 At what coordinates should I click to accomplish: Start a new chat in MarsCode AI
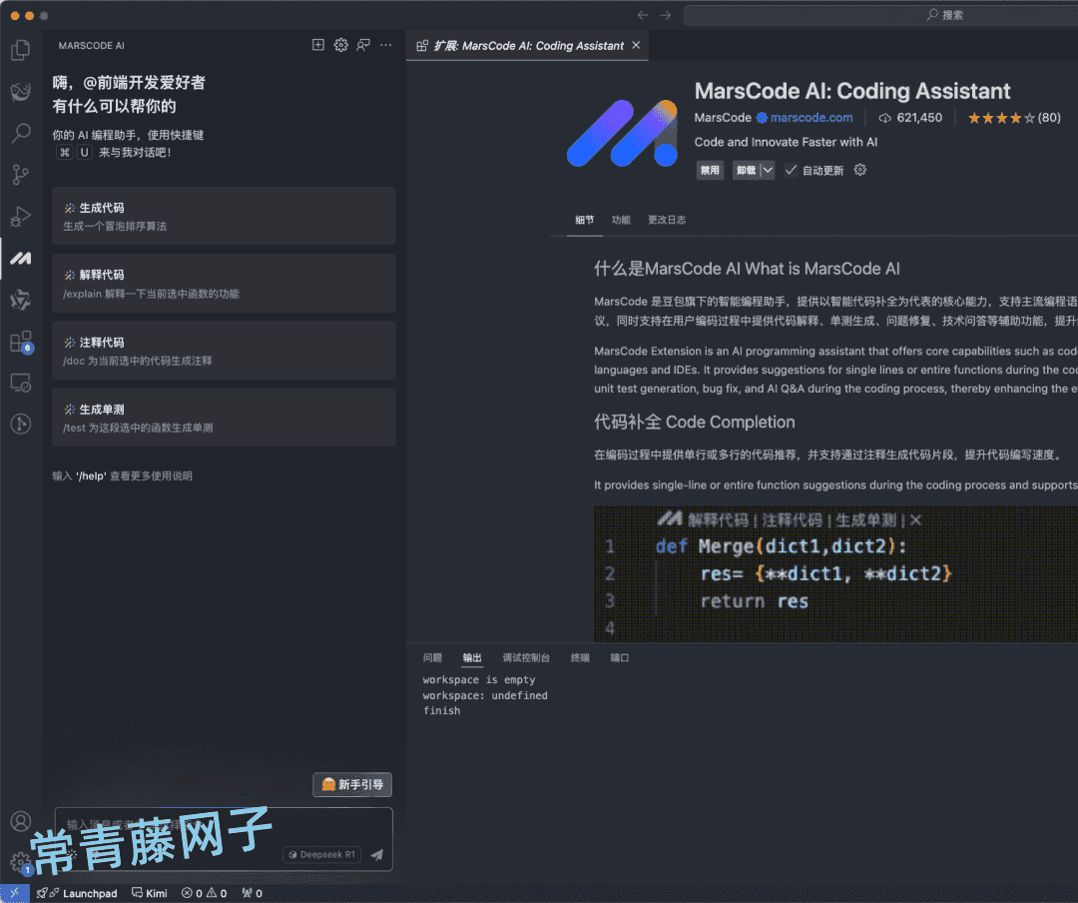coord(318,45)
